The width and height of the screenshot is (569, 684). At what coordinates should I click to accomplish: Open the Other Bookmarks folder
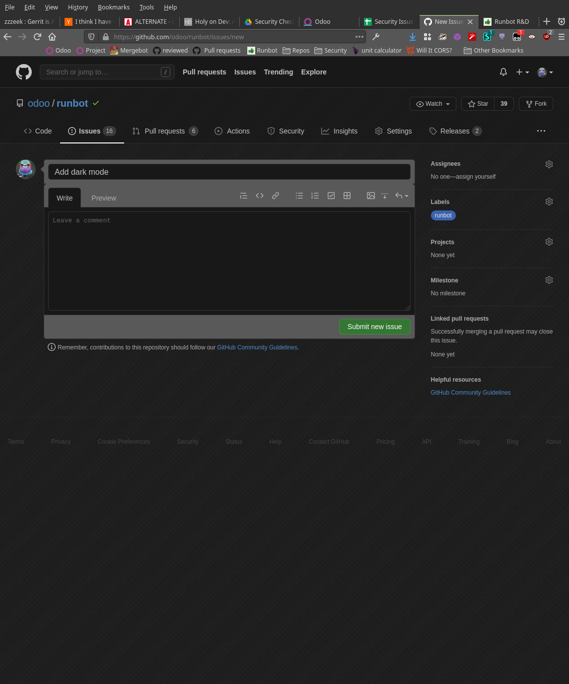pos(494,50)
